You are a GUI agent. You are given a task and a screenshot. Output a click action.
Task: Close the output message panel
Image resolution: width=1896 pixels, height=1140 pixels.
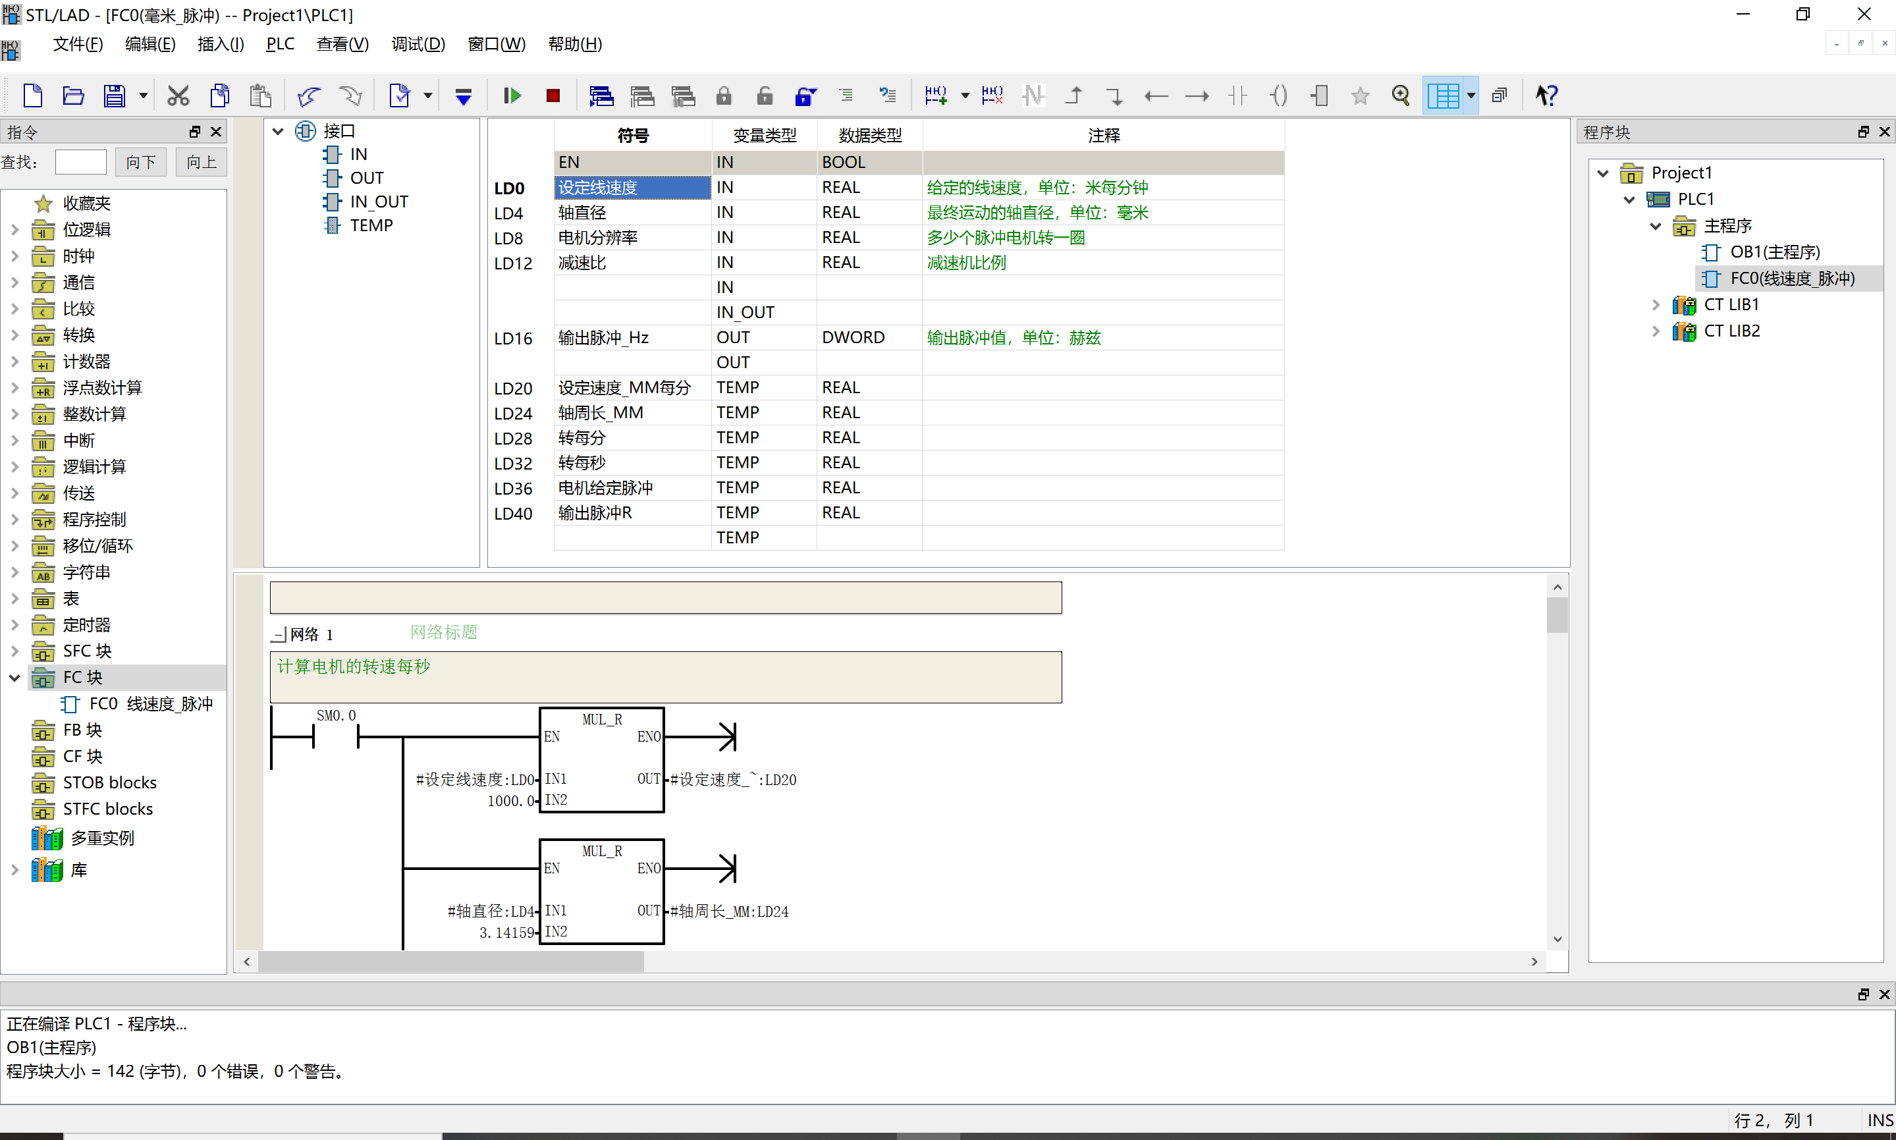[x=1883, y=994]
